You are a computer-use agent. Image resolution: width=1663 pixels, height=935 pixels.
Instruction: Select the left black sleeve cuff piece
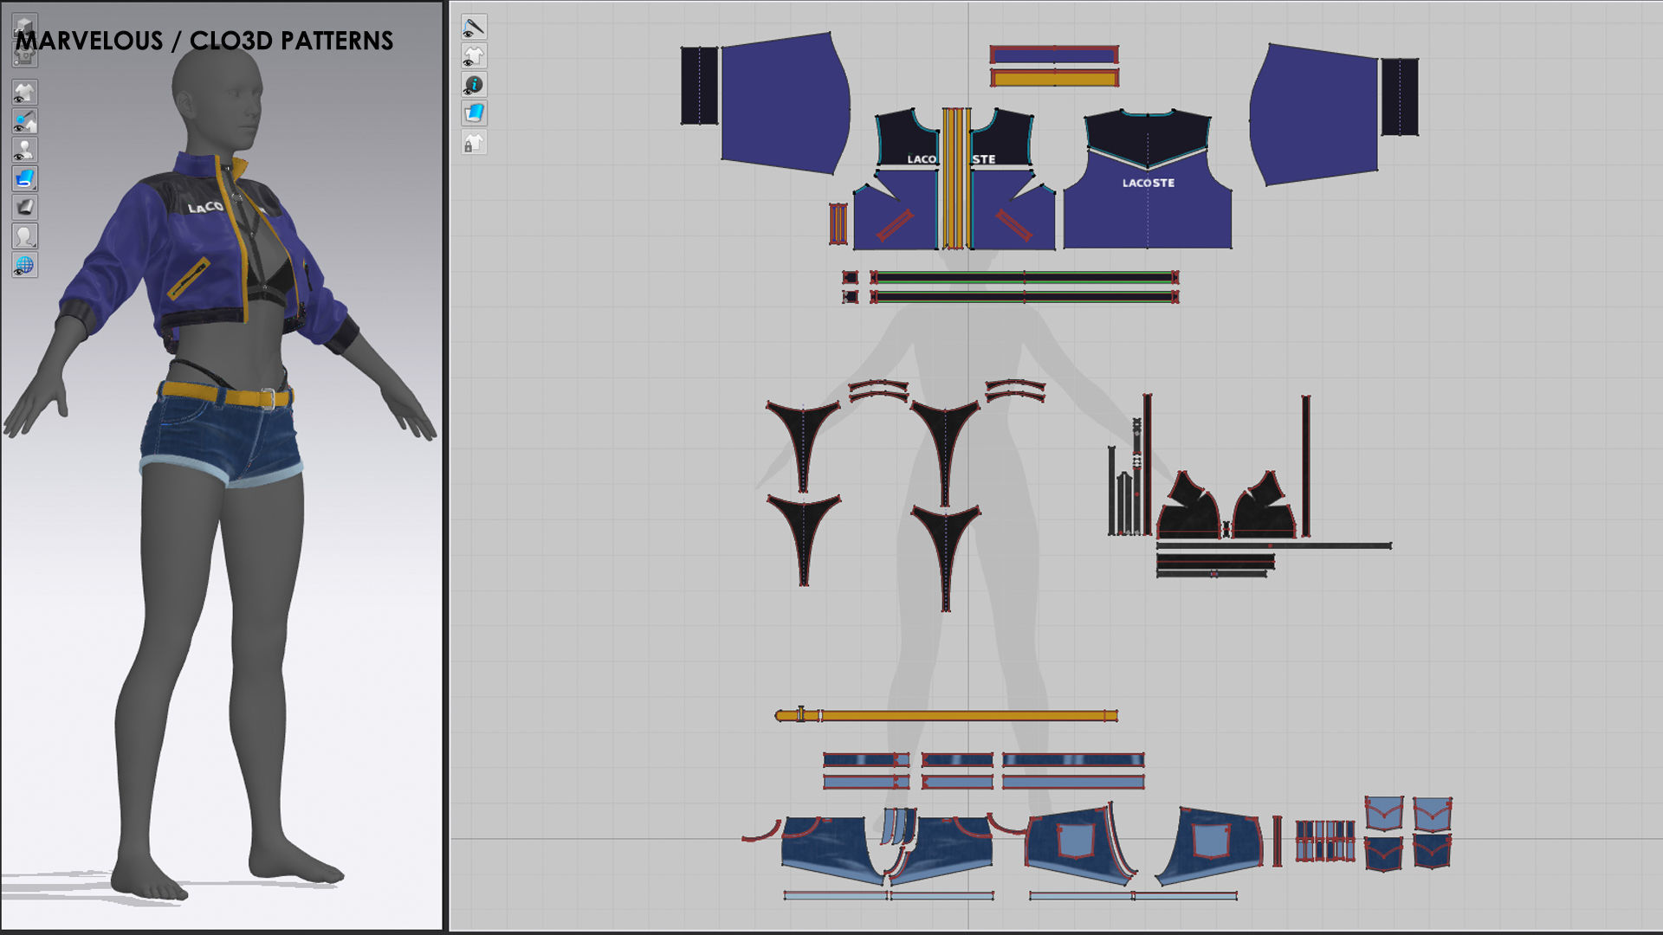[699, 86]
